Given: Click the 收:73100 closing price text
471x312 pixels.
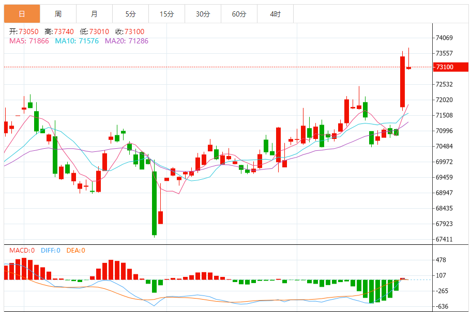Looking at the screenshot, I should 130,32.
